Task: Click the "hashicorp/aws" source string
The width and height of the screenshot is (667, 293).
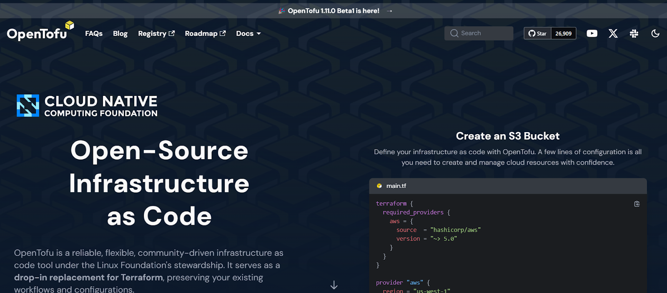Action: 456,230
